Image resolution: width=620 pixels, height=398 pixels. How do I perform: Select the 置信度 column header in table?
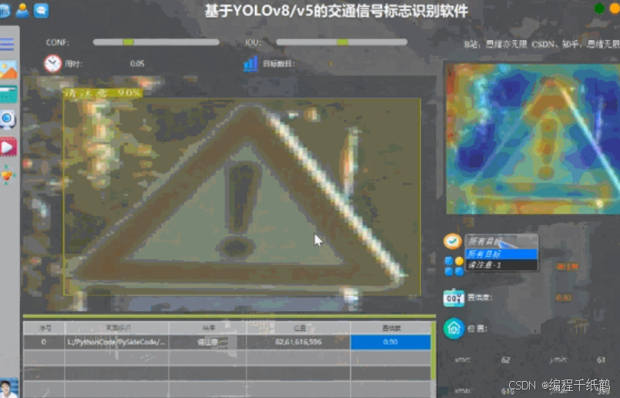(x=390, y=328)
